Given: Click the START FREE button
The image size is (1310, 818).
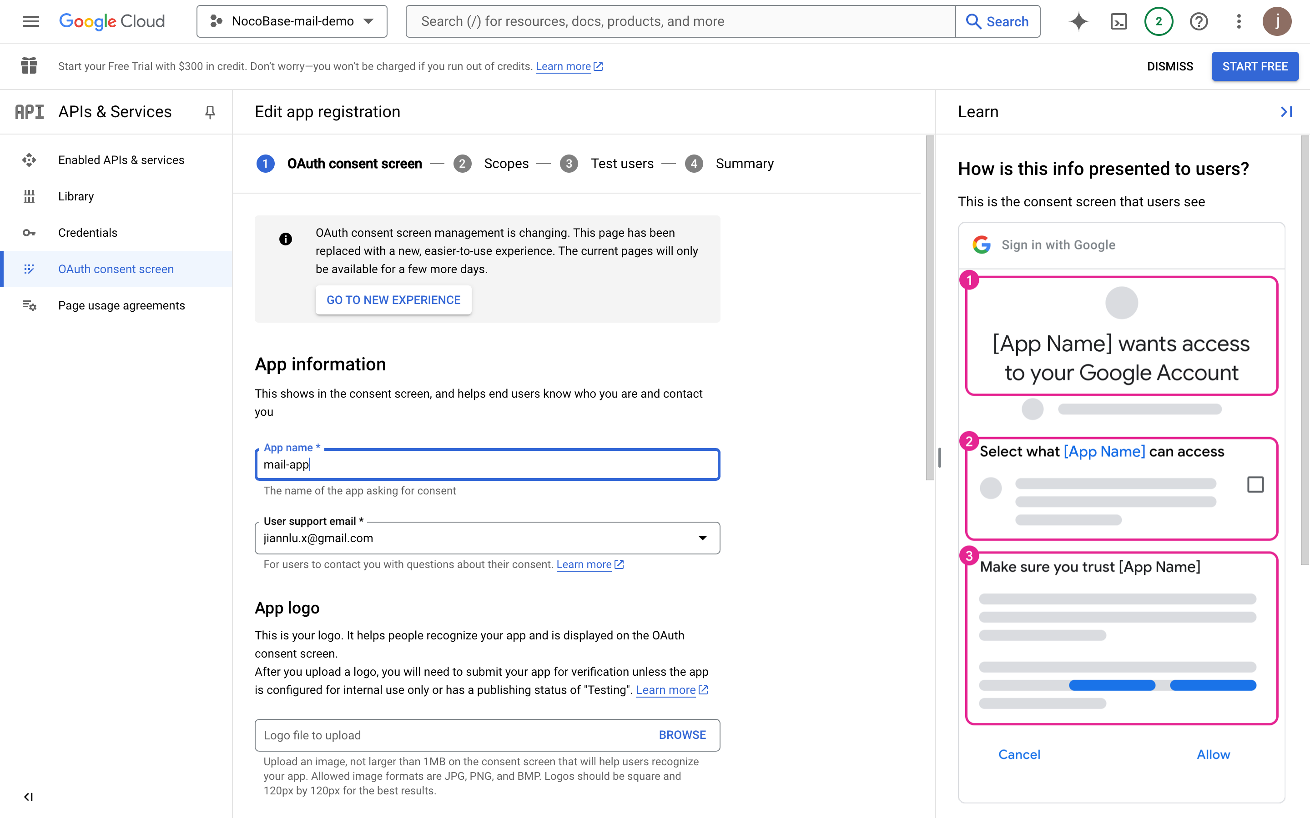Looking at the screenshot, I should point(1254,66).
